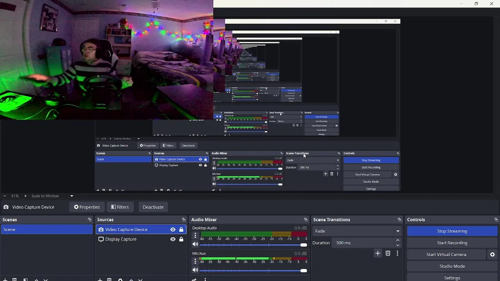Open Mic/Aux three-dot options menu
Screen dimensions: 500x281
click(x=195, y=261)
